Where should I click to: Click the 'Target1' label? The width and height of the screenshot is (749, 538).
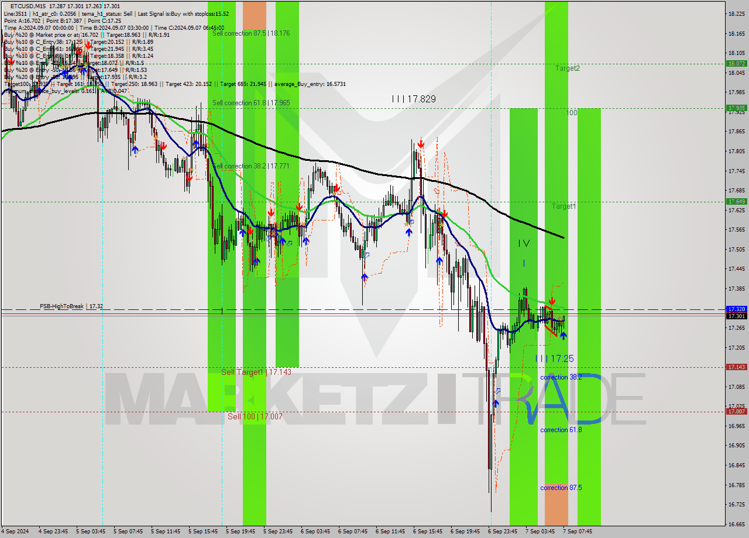click(x=564, y=206)
